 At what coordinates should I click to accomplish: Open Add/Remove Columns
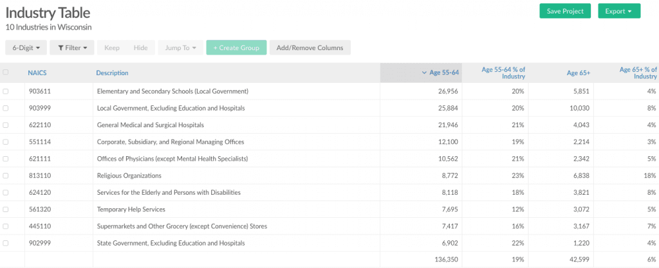click(310, 48)
